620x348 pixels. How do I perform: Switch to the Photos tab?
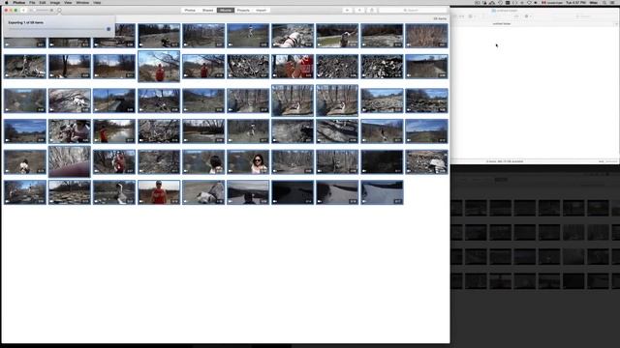[190, 11]
